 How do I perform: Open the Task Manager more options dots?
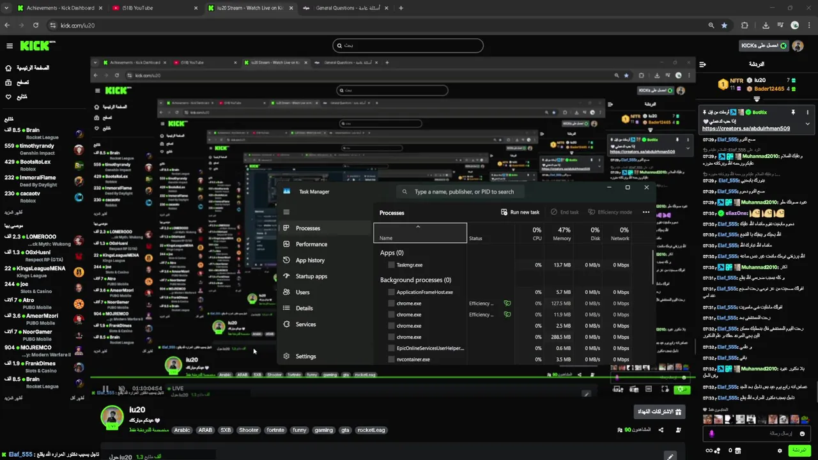(646, 212)
